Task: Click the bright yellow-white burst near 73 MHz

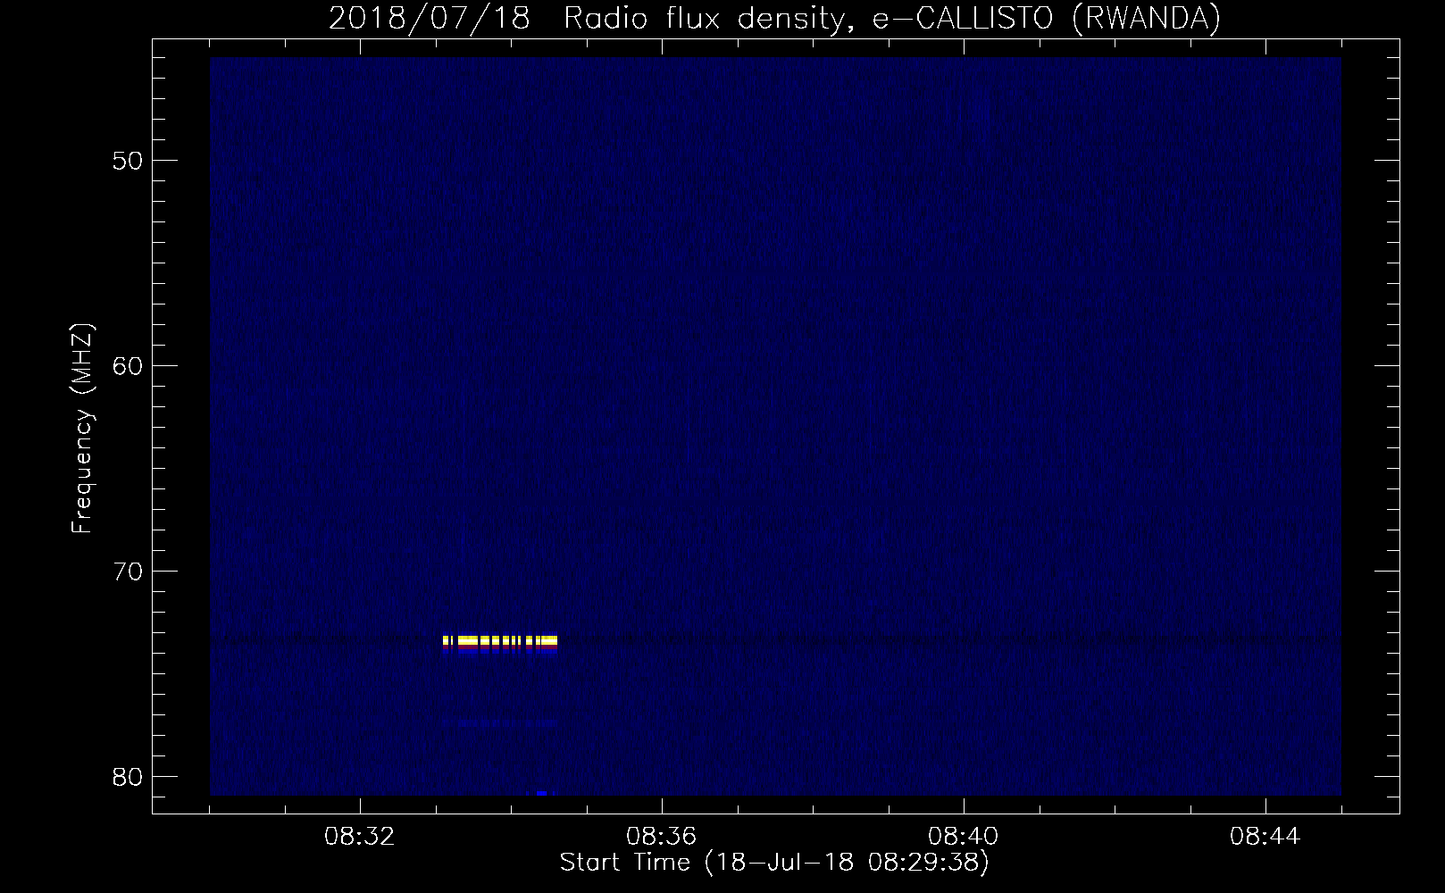Action: (x=500, y=640)
